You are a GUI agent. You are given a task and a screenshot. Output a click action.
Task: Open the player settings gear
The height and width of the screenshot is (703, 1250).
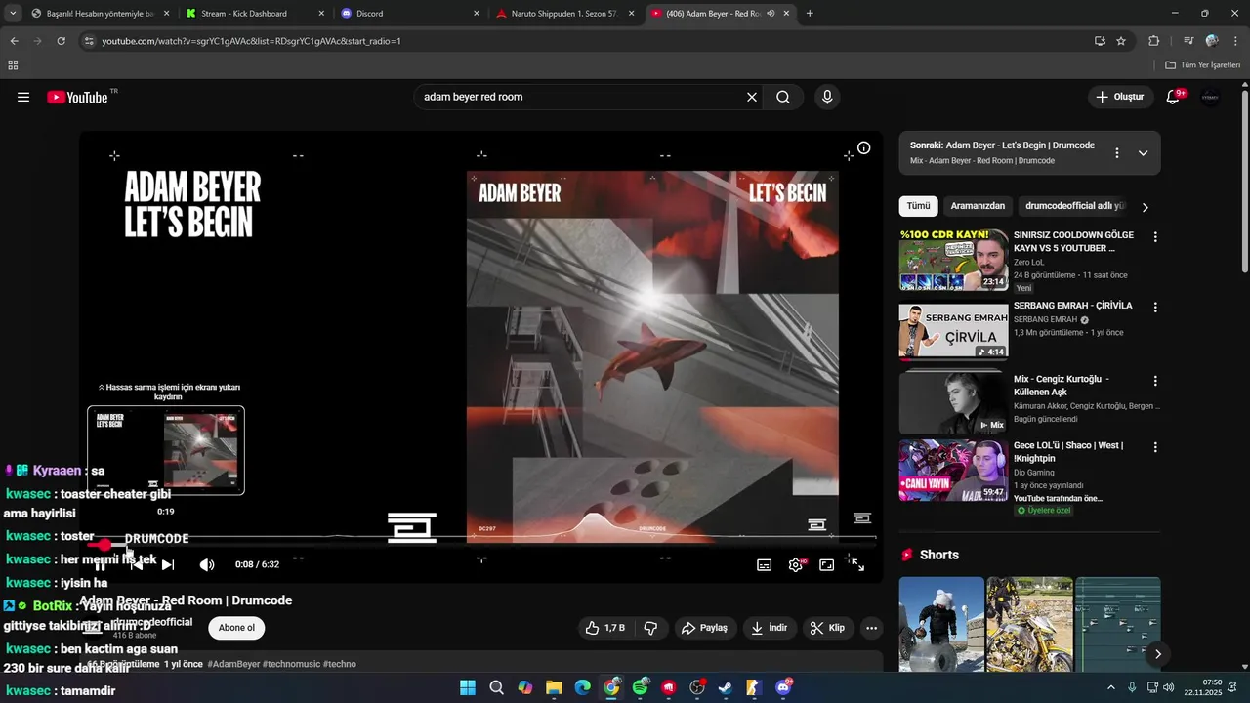pos(796,564)
